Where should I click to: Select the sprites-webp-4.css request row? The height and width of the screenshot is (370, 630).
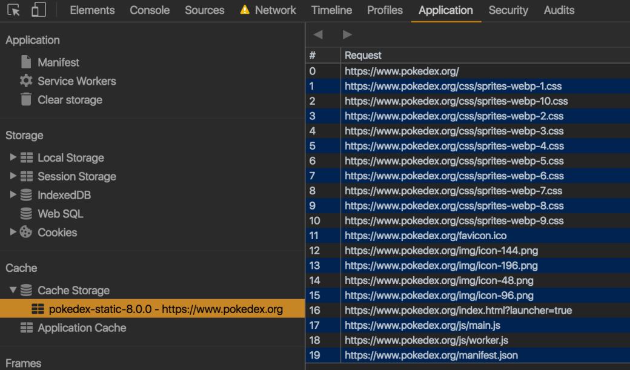pos(468,146)
